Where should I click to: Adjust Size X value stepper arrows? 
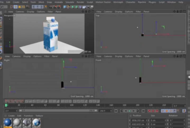click(165, 120)
